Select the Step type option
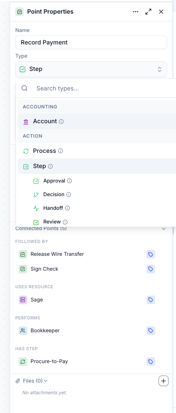 coord(97,166)
